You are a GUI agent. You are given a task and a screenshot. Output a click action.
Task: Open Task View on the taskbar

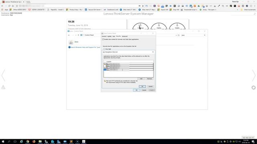[x=15, y=142]
